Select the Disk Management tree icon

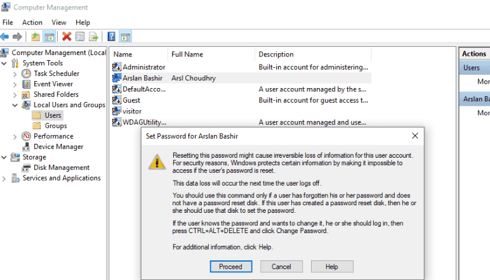pos(26,168)
